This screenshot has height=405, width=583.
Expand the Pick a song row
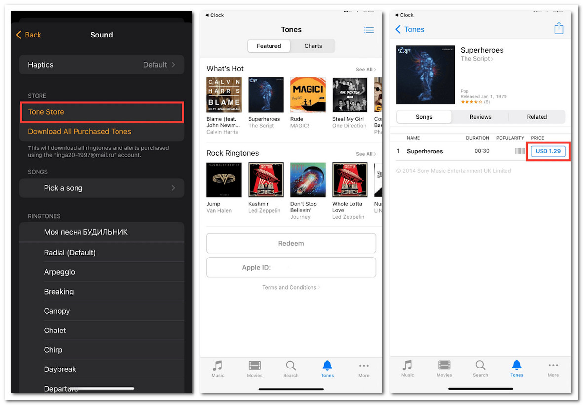coord(101,188)
